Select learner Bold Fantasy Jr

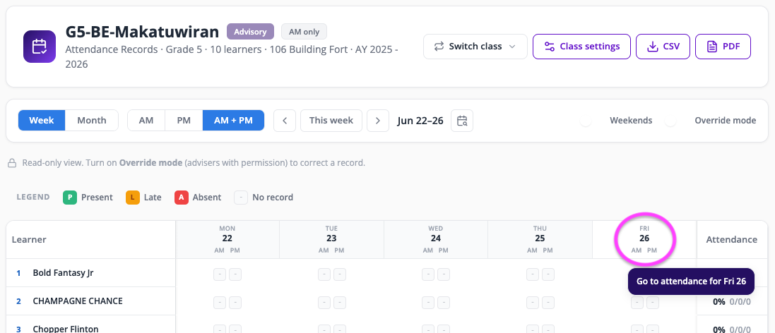click(x=64, y=273)
